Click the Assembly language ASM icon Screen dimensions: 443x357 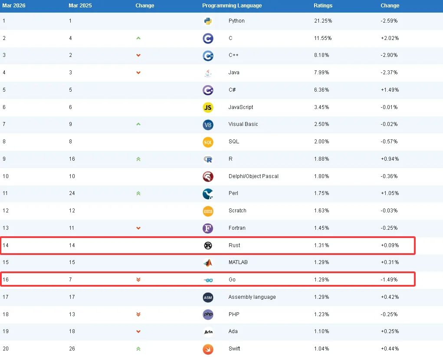pos(208,297)
